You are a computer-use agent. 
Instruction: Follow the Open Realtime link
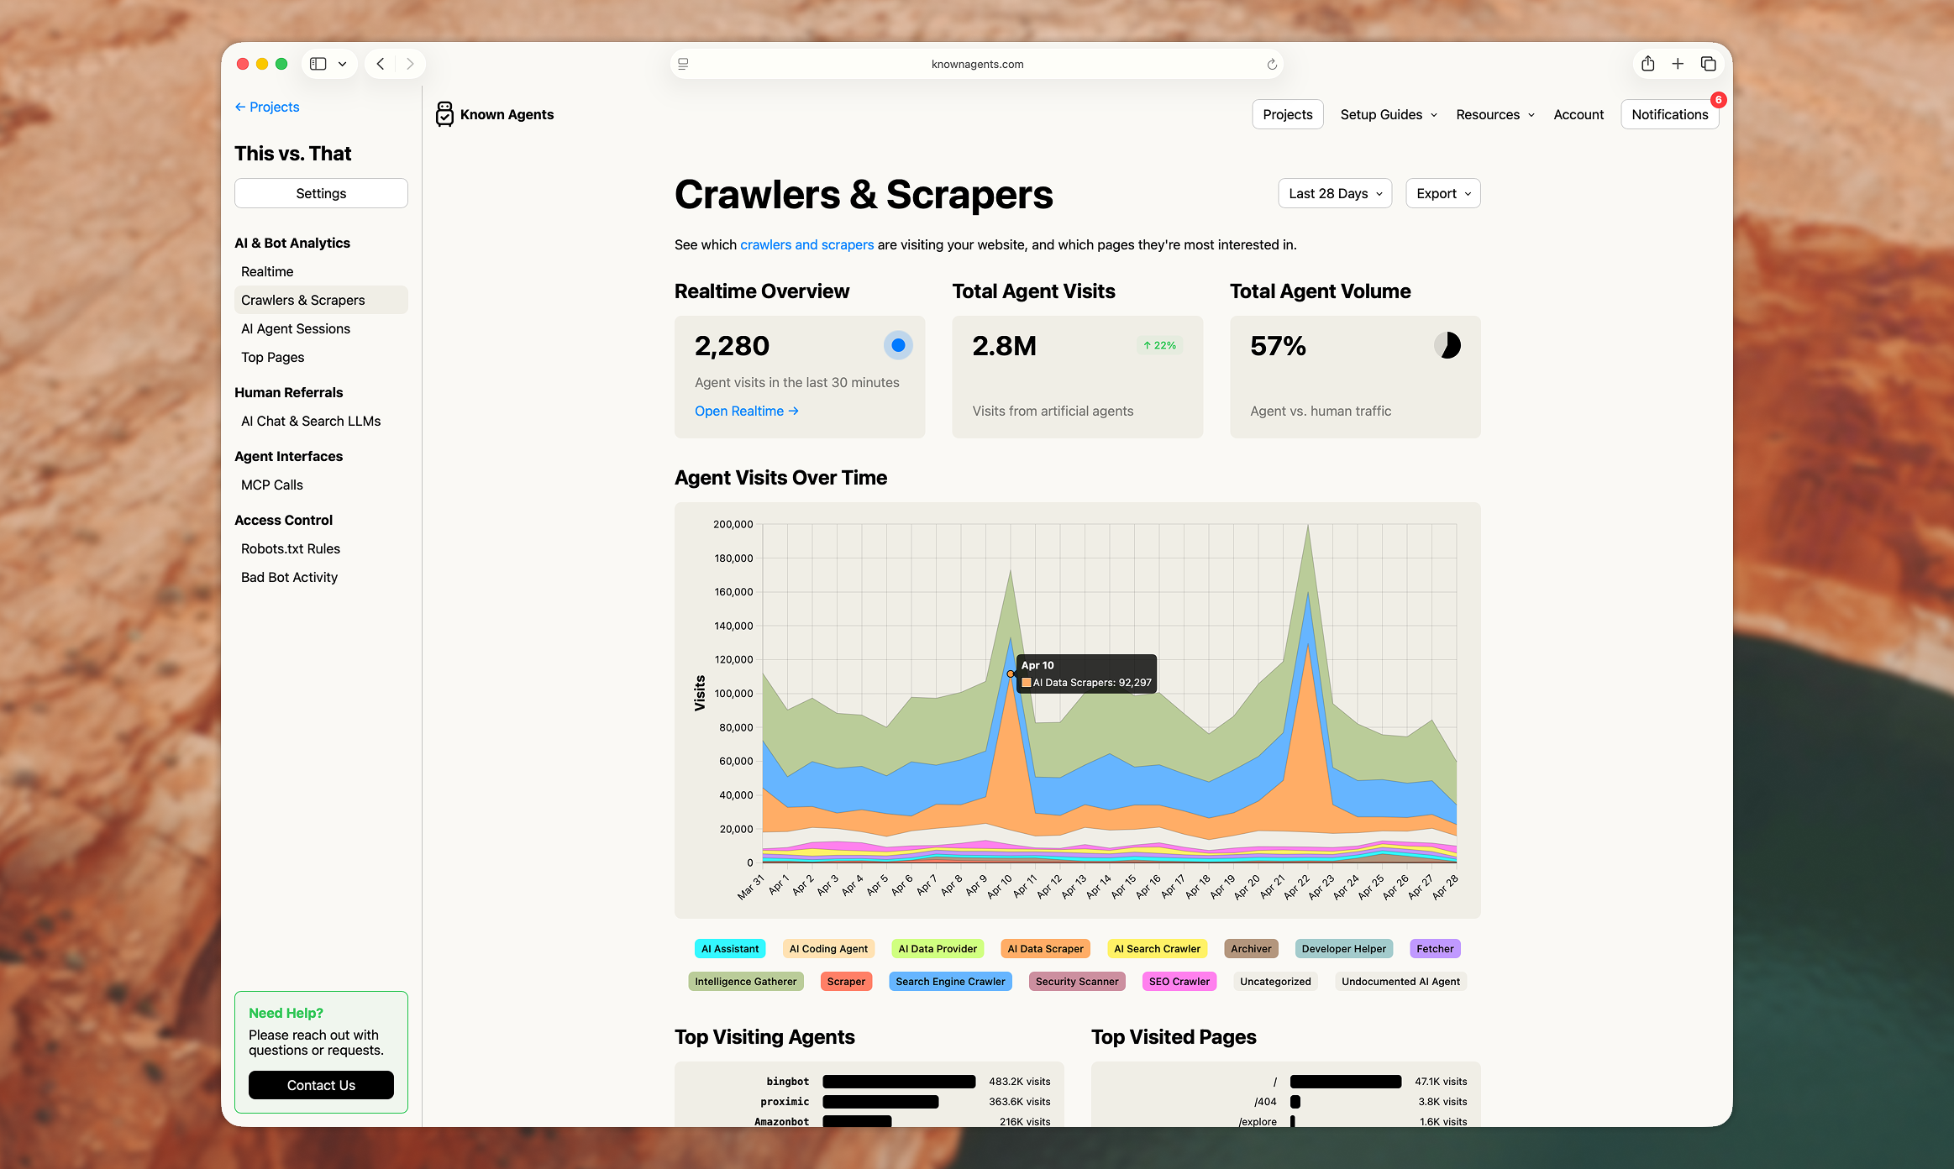[x=746, y=411]
